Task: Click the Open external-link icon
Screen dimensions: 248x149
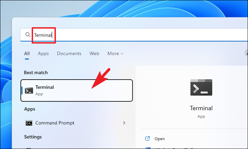Action: coord(148,138)
